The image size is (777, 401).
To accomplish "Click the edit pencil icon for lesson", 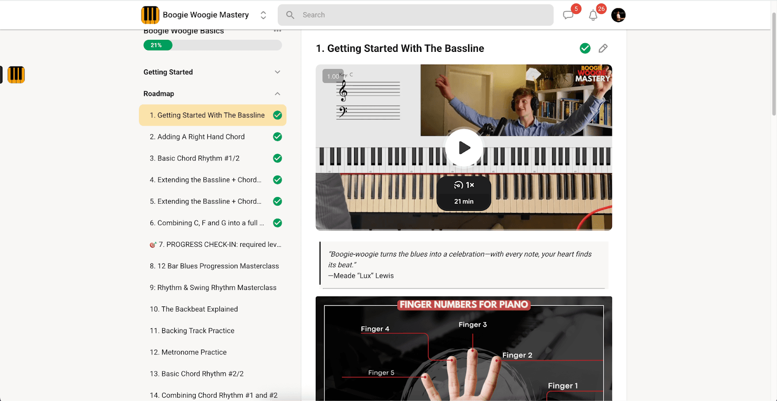I will click(x=603, y=48).
